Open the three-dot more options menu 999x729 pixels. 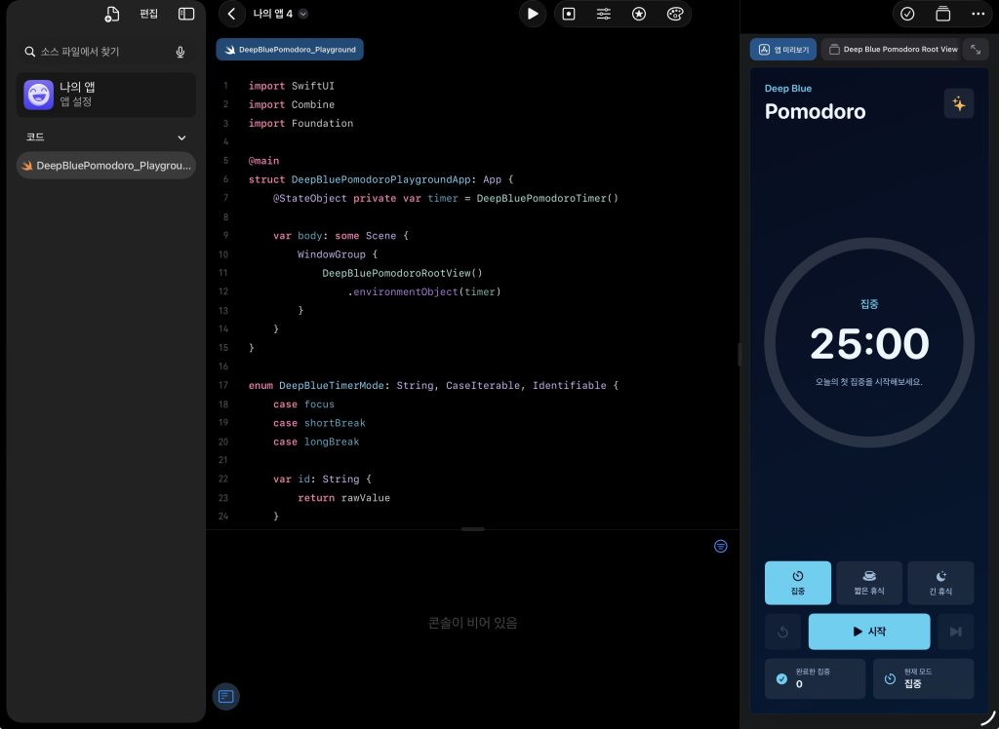click(x=978, y=14)
